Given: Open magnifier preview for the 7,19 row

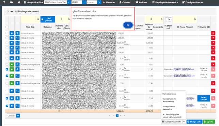Looking at the screenshot, I should 17,98.
